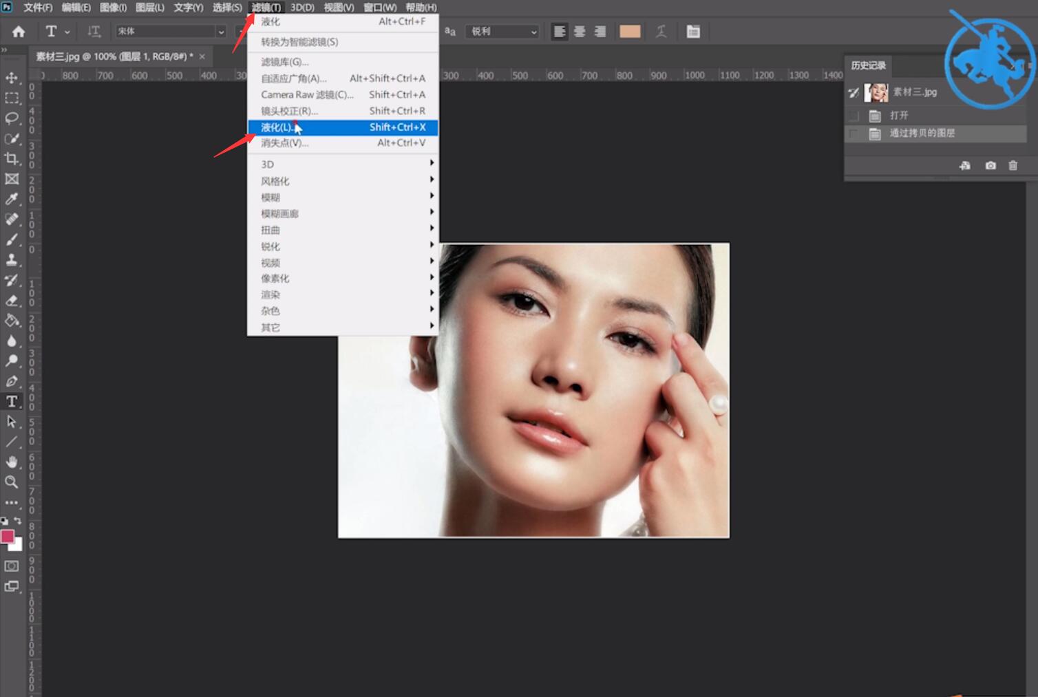The height and width of the screenshot is (697, 1038).
Task: Open the 图像(I) menu
Action: (113, 8)
